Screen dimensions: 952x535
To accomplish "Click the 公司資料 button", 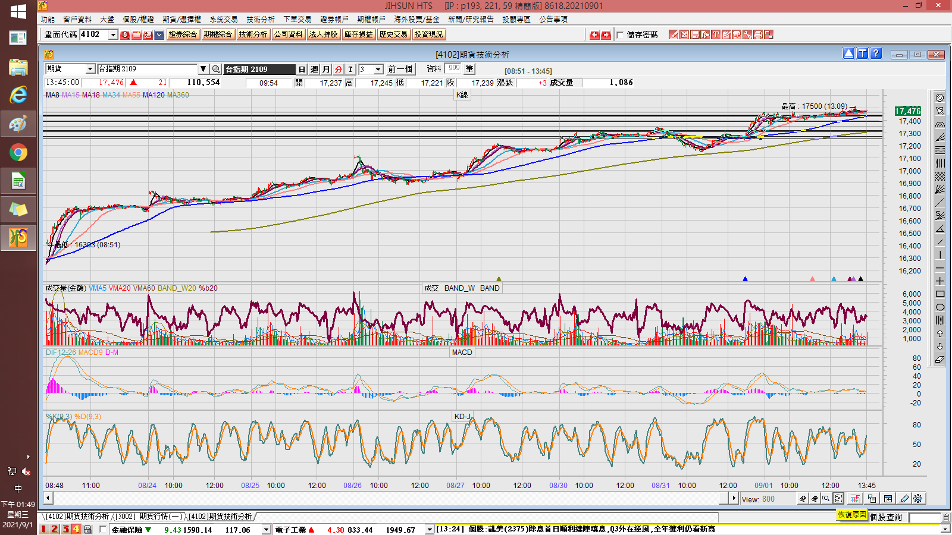I will tap(288, 34).
